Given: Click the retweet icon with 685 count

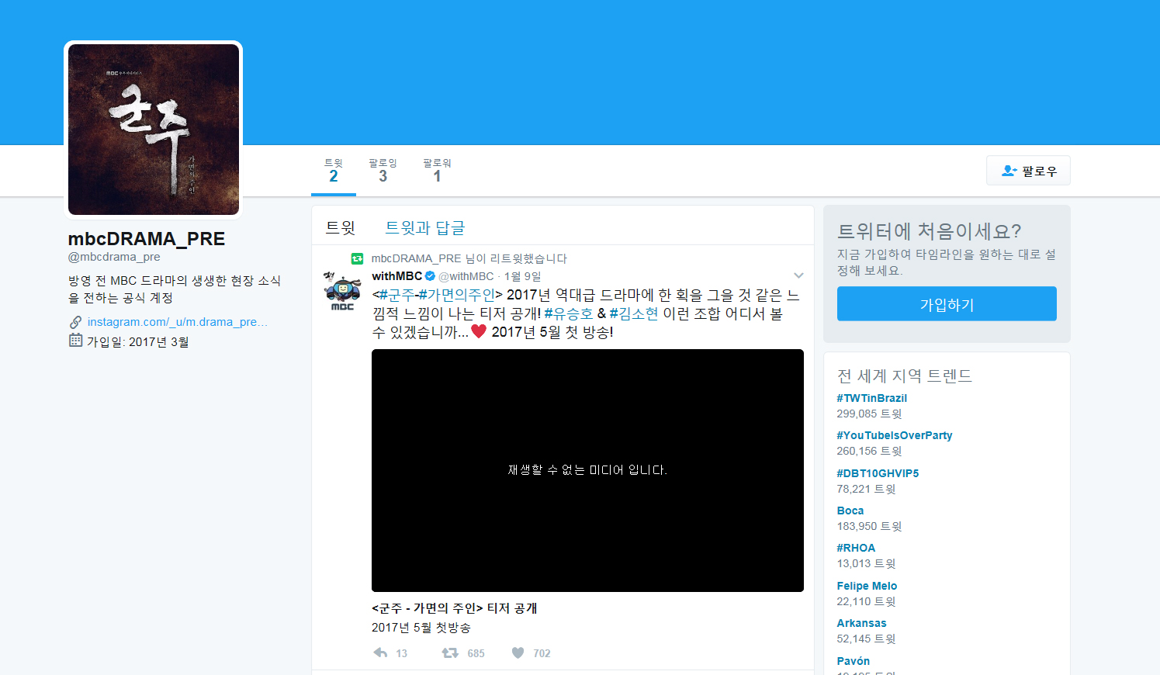Looking at the screenshot, I should (450, 652).
